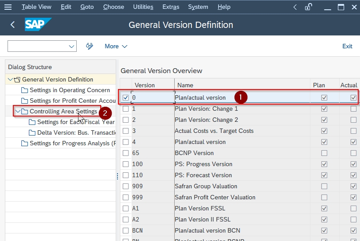The width and height of the screenshot is (360, 241).
Task: Toggle Actual checkbox for PS: Forecast Version
Action: pyautogui.click(x=353, y=175)
